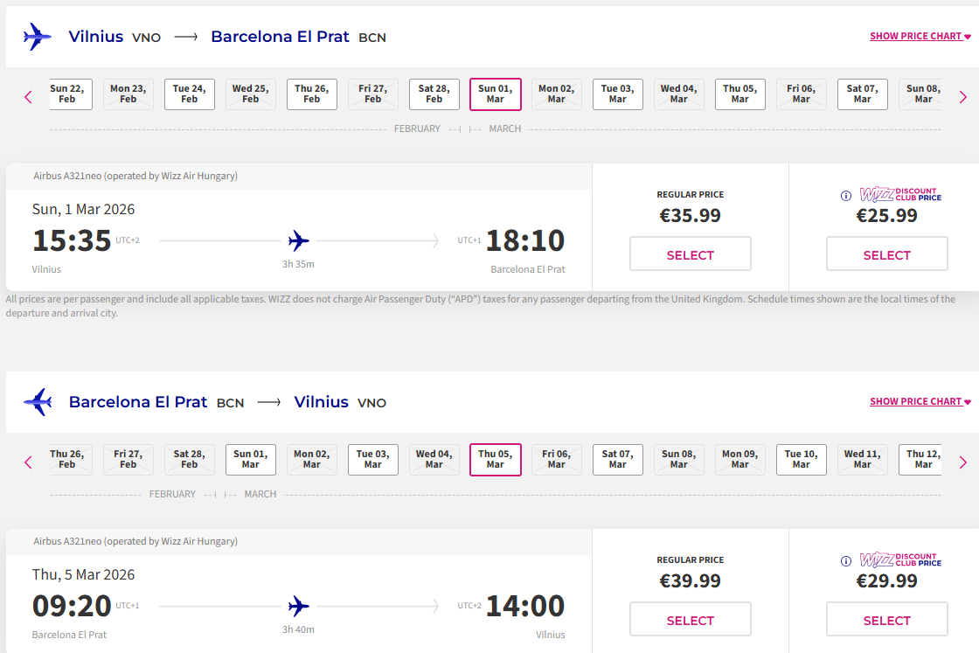This screenshot has height=653, width=979.
Task: Click the plane icon next to Vilnius VNO header
Action: [x=38, y=37]
